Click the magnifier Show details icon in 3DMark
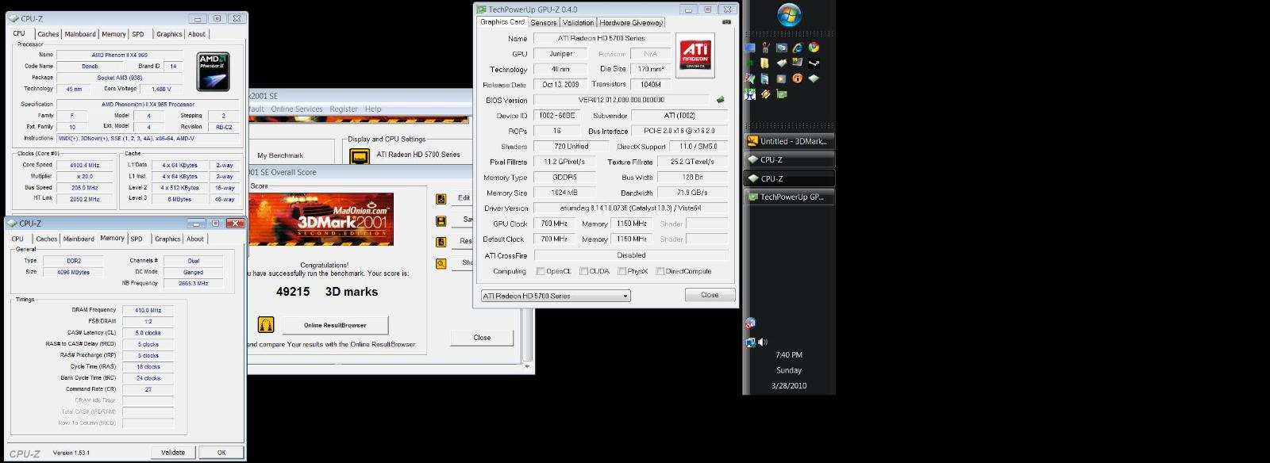The image size is (1270, 463). point(441,263)
